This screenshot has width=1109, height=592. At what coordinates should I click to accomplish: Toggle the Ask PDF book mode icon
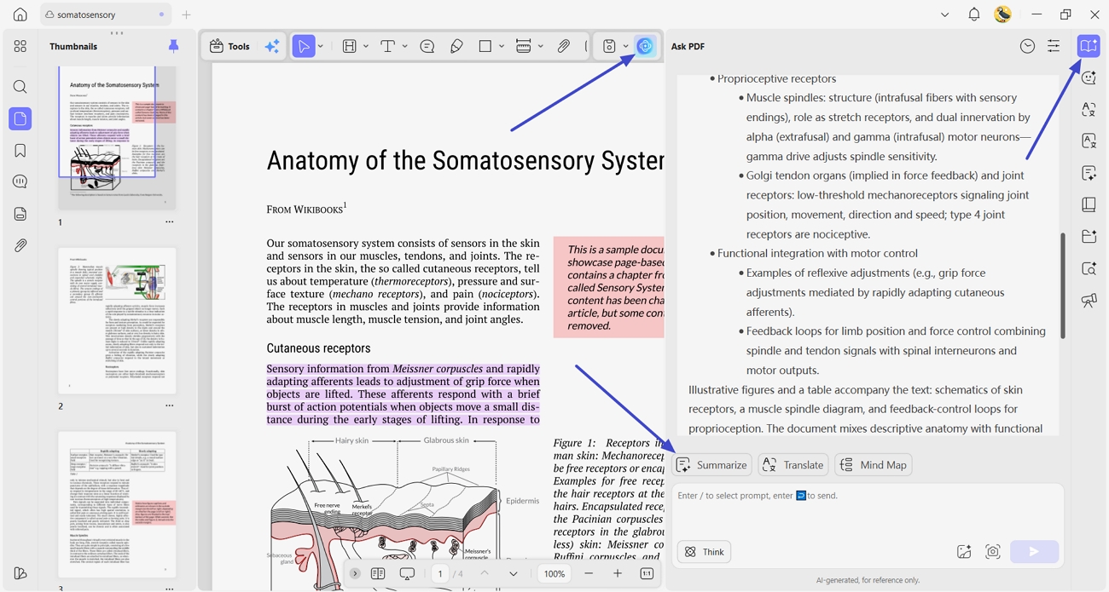click(x=1089, y=46)
